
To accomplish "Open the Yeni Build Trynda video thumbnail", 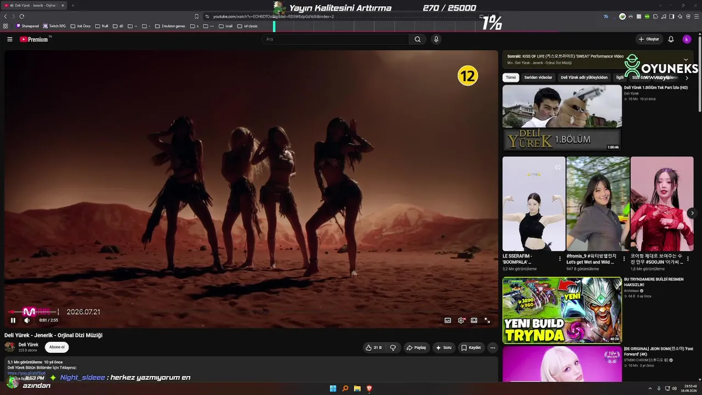I will (x=562, y=310).
